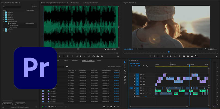Click Export Frame camera icon in Program monitor
Viewport: 220px width, 109px height.
coord(192,56)
